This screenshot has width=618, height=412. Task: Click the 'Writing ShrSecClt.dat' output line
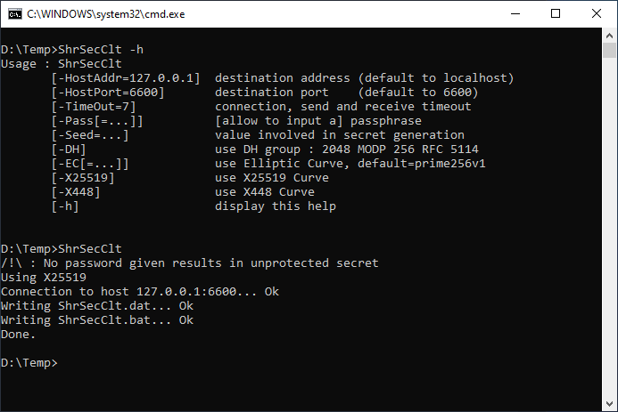(x=97, y=305)
